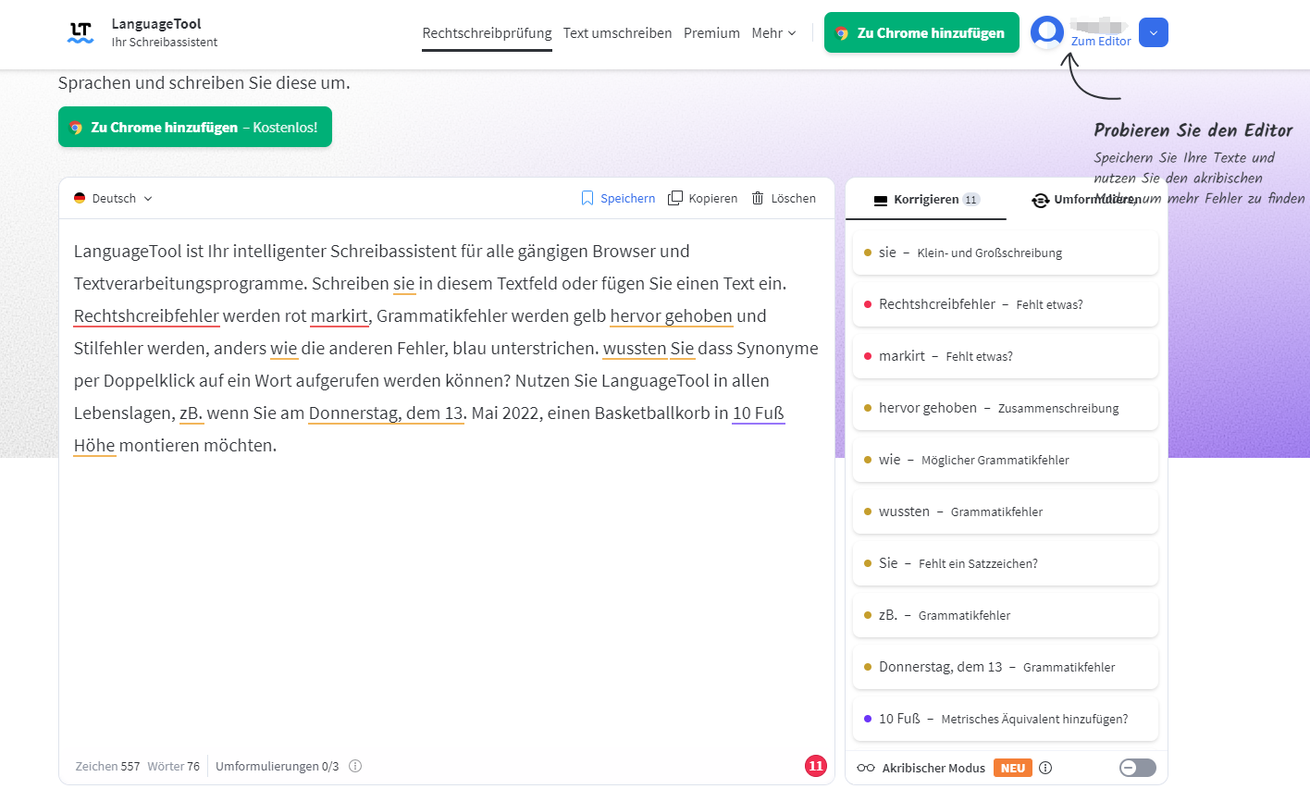Open the 'wussten' Grammatikfehler card
This screenshot has width=1310, height=789.
point(1006,512)
